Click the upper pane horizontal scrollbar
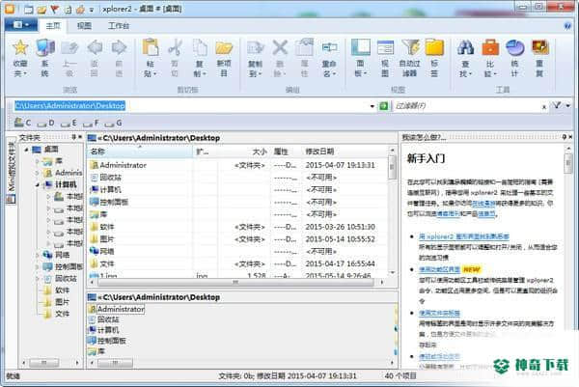The height and width of the screenshot is (387, 579). pyautogui.click(x=236, y=283)
